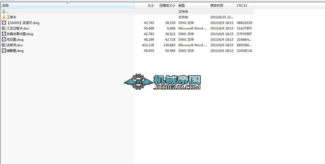Click CRC32 value 51A278F3
This screenshot has width=325, height=164.
pos(244,28)
